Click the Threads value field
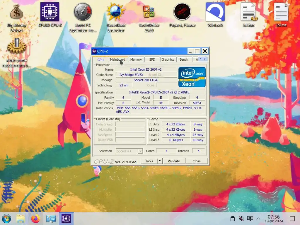300x225 pixels. [199, 151]
